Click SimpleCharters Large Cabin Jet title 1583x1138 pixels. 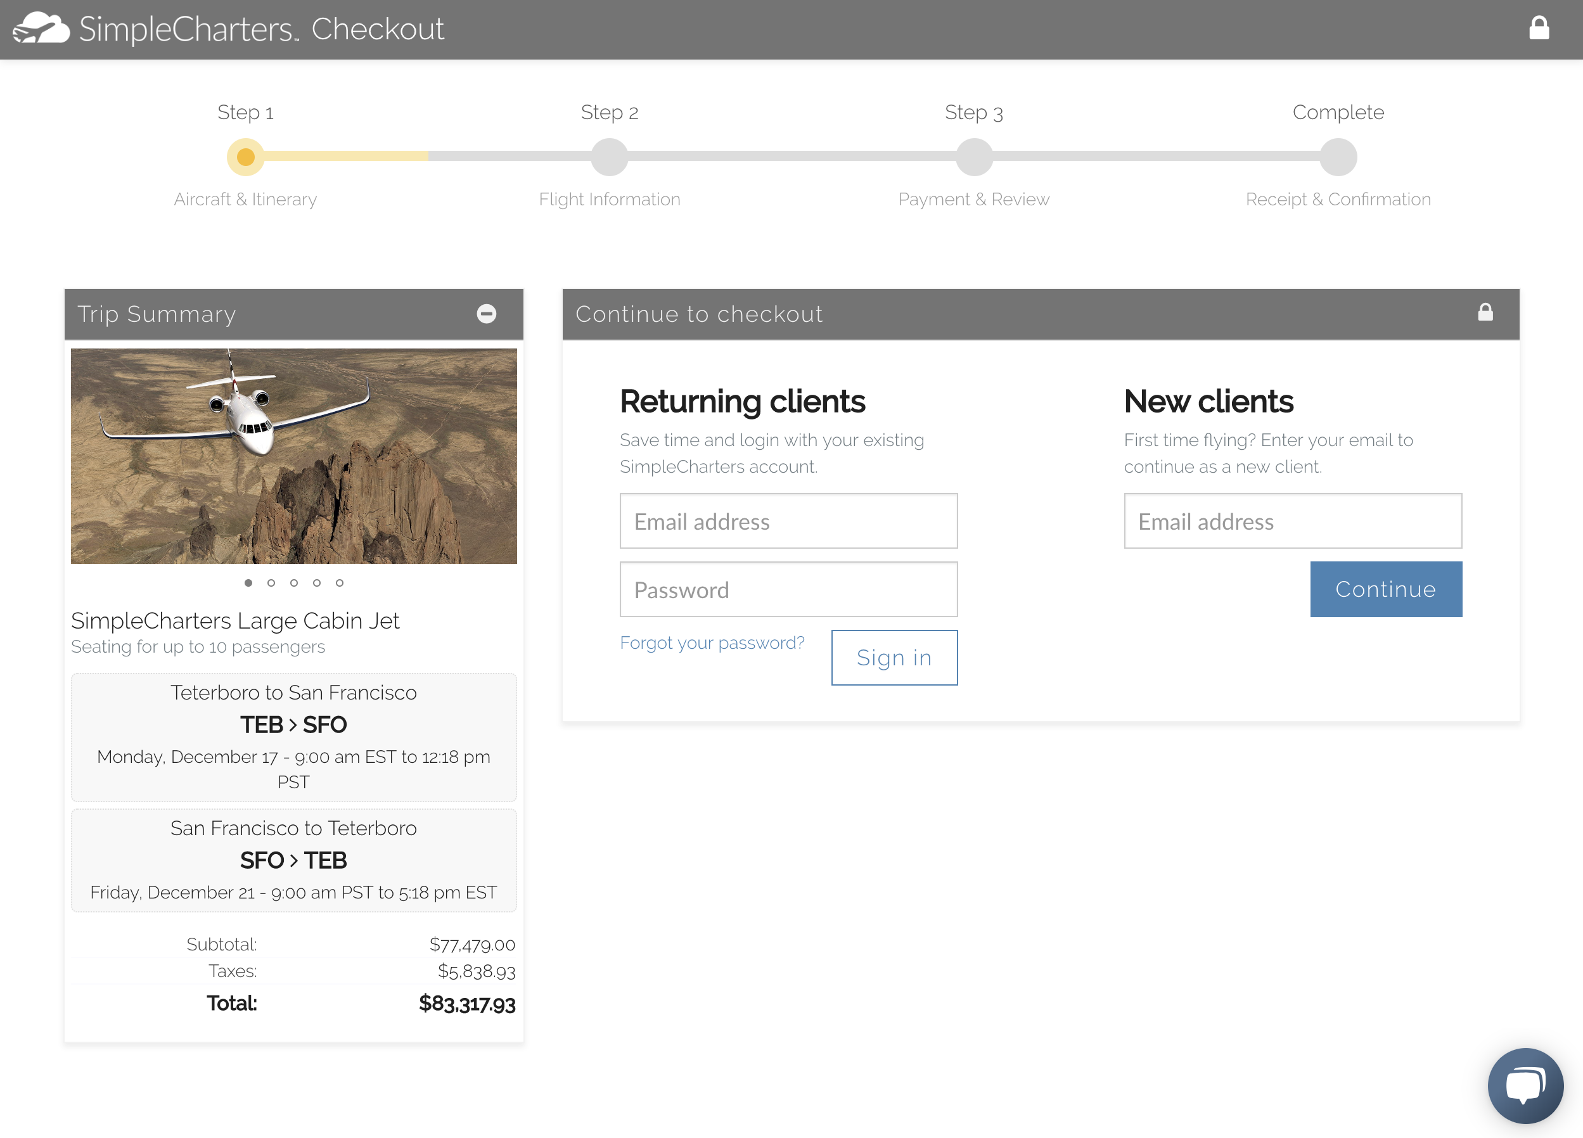235,621
